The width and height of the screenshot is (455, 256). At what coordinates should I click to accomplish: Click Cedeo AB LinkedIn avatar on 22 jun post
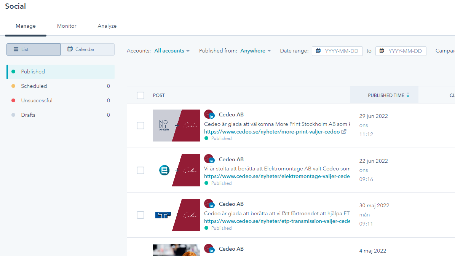tap(209, 159)
